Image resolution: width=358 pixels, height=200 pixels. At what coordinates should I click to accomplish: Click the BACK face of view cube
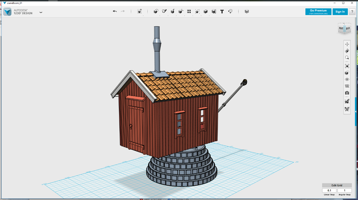tap(348, 28)
